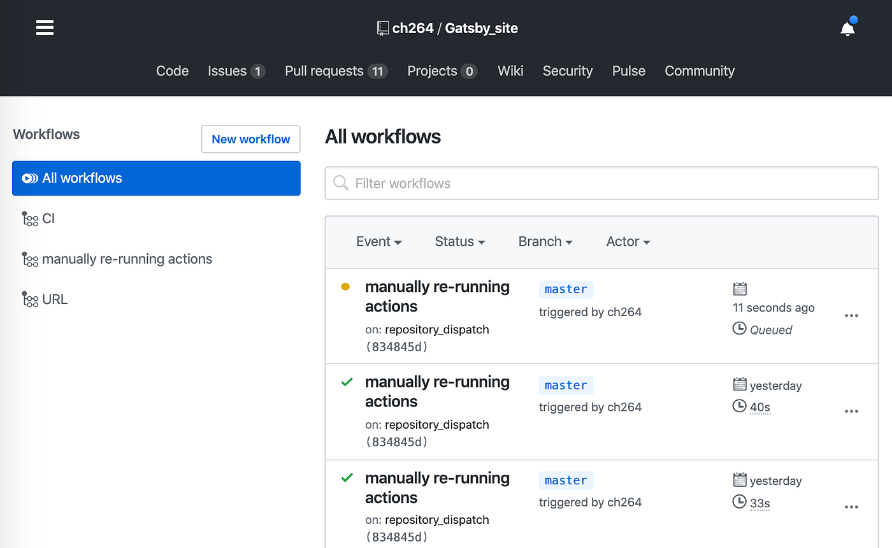Click the search magnifier icon

pos(341,184)
